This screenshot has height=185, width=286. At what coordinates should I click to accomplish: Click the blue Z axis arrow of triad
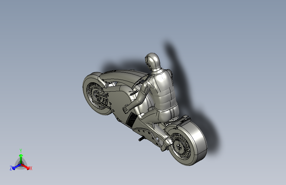click(16, 167)
